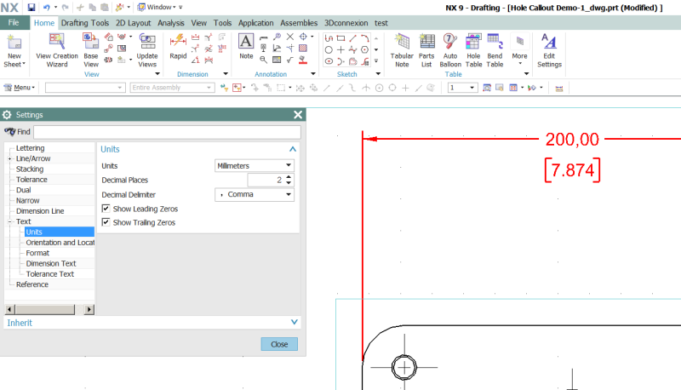The height and width of the screenshot is (390, 681).
Task: Click the Close button in Settings
Action: pos(279,344)
